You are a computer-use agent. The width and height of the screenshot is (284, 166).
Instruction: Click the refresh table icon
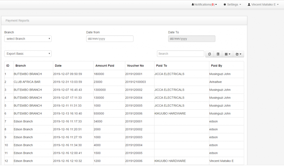click(x=210, y=54)
